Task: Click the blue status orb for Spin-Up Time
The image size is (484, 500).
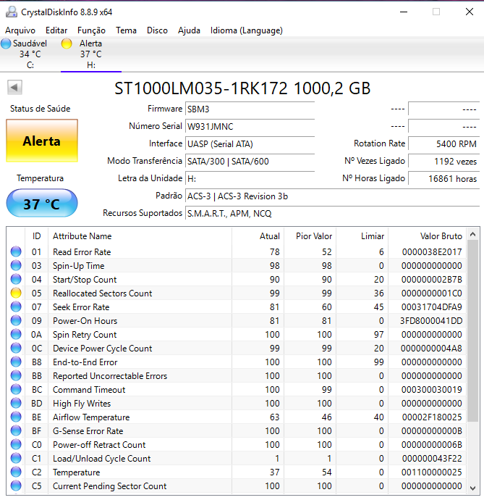Action: [16, 265]
